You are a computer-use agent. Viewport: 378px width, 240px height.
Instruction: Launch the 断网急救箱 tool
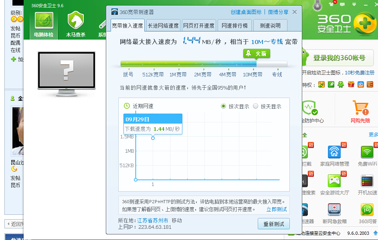coord(334,210)
